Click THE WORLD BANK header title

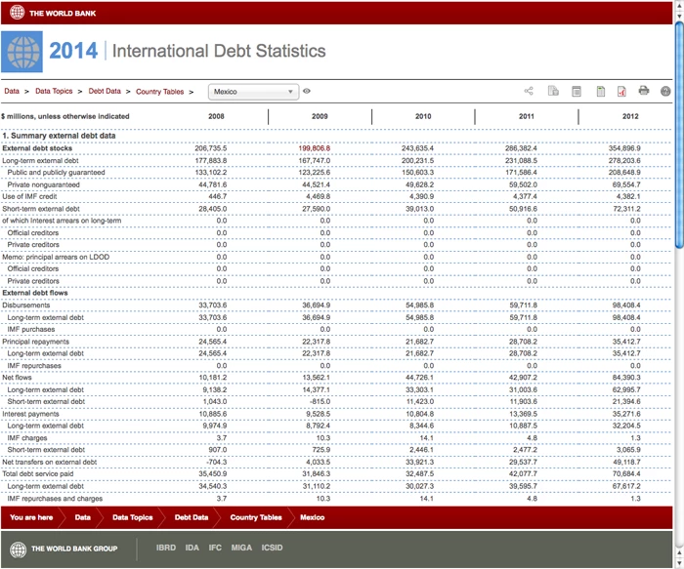pyautogui.click(x=63, y=14)
